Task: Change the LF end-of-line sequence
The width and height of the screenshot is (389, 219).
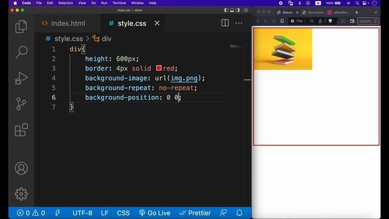Action: pos(105,213)
